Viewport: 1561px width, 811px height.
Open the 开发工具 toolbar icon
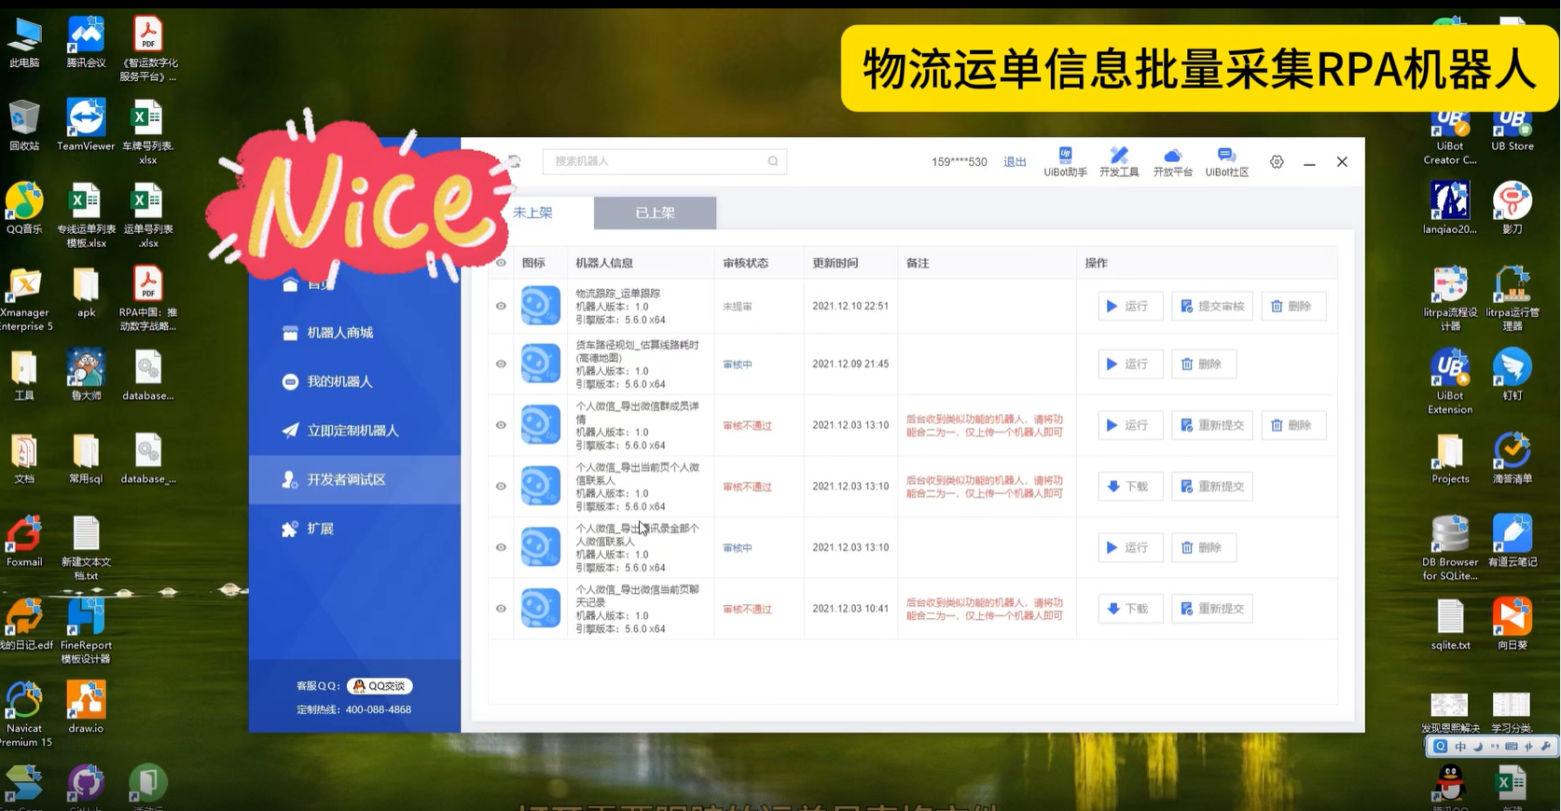coord(1119,161)
